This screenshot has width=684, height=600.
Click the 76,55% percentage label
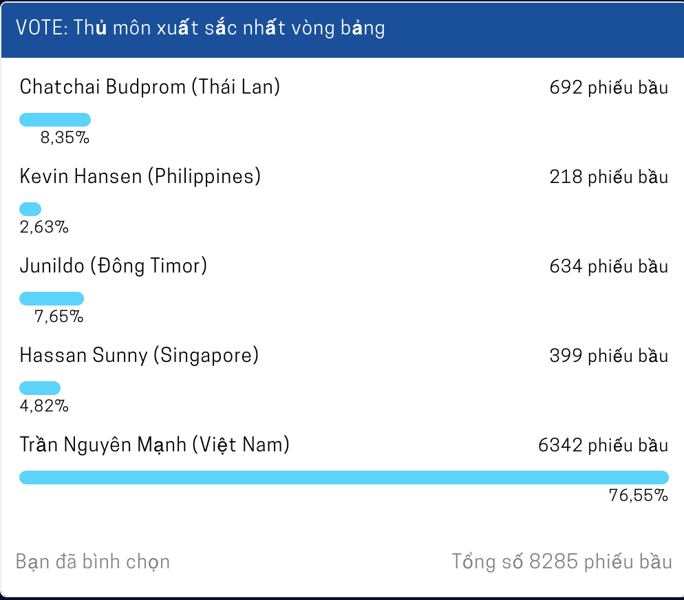coord(639,495)
